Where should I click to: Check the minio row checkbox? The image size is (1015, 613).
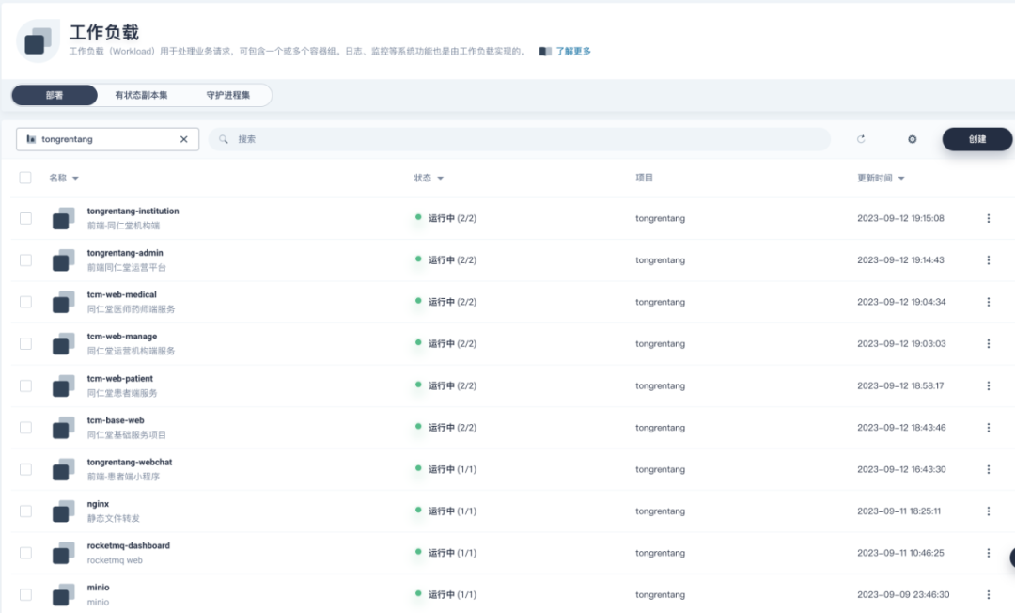pos(25,594)
